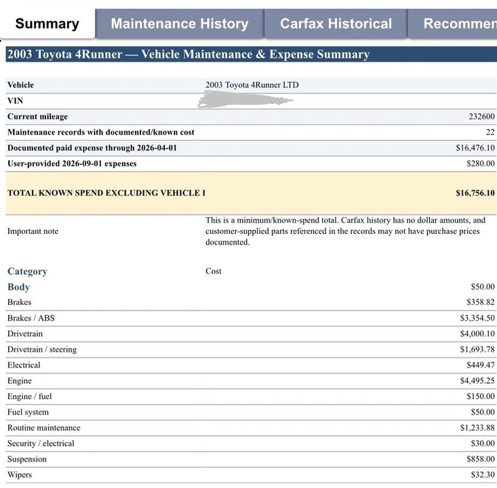
Task: Select the Brakes / ABS cost $3,354.50
Action: click(477, 318)
